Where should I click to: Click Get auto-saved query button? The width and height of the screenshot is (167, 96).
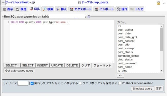tap(19, 71)
